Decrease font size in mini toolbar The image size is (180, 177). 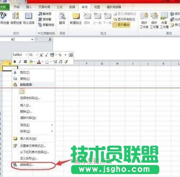pyautogui.click(x=47, y=55)
